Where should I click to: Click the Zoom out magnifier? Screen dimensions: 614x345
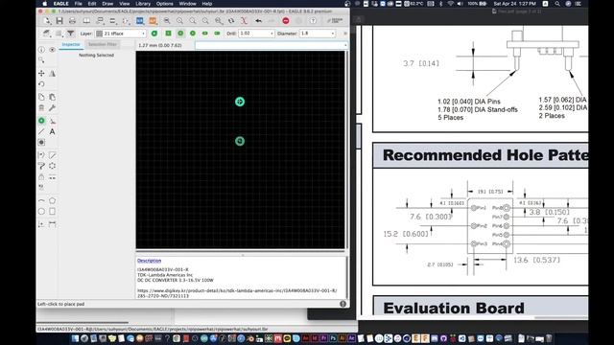coord(193,21)
